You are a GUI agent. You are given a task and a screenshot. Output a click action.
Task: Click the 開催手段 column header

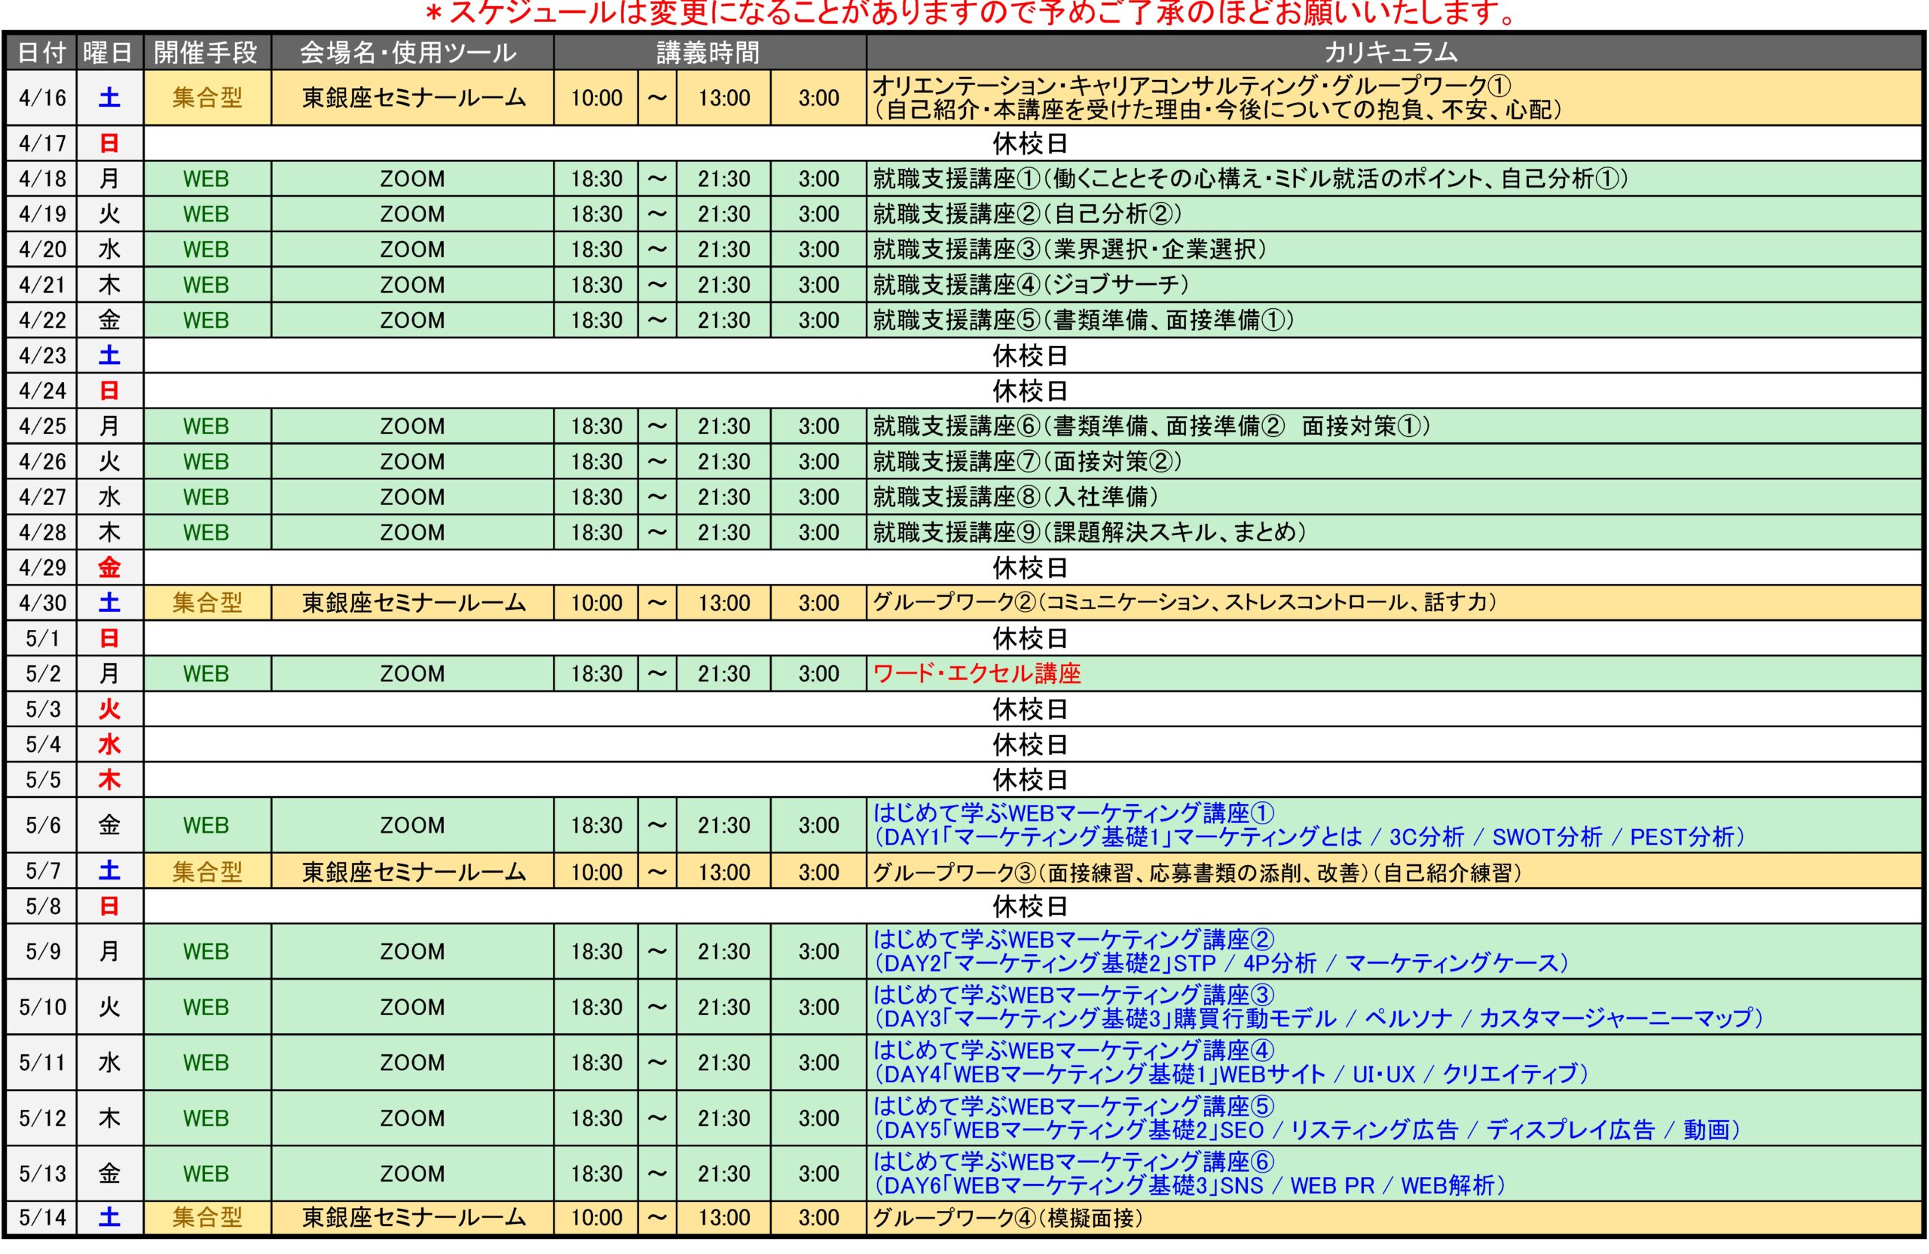point(206,53)
